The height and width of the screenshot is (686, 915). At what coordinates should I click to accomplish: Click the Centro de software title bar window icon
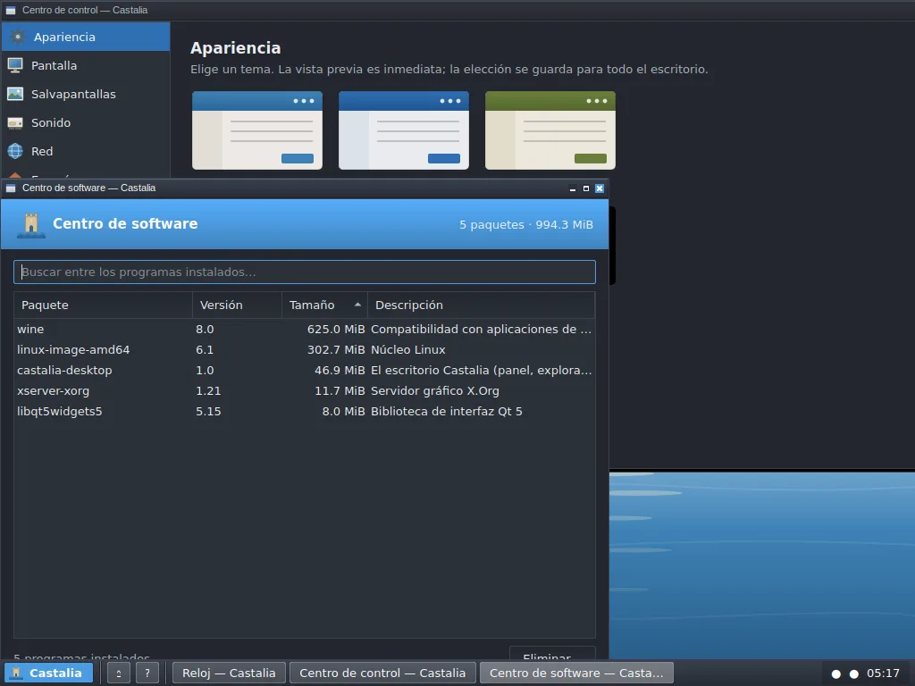click(11, 188)
